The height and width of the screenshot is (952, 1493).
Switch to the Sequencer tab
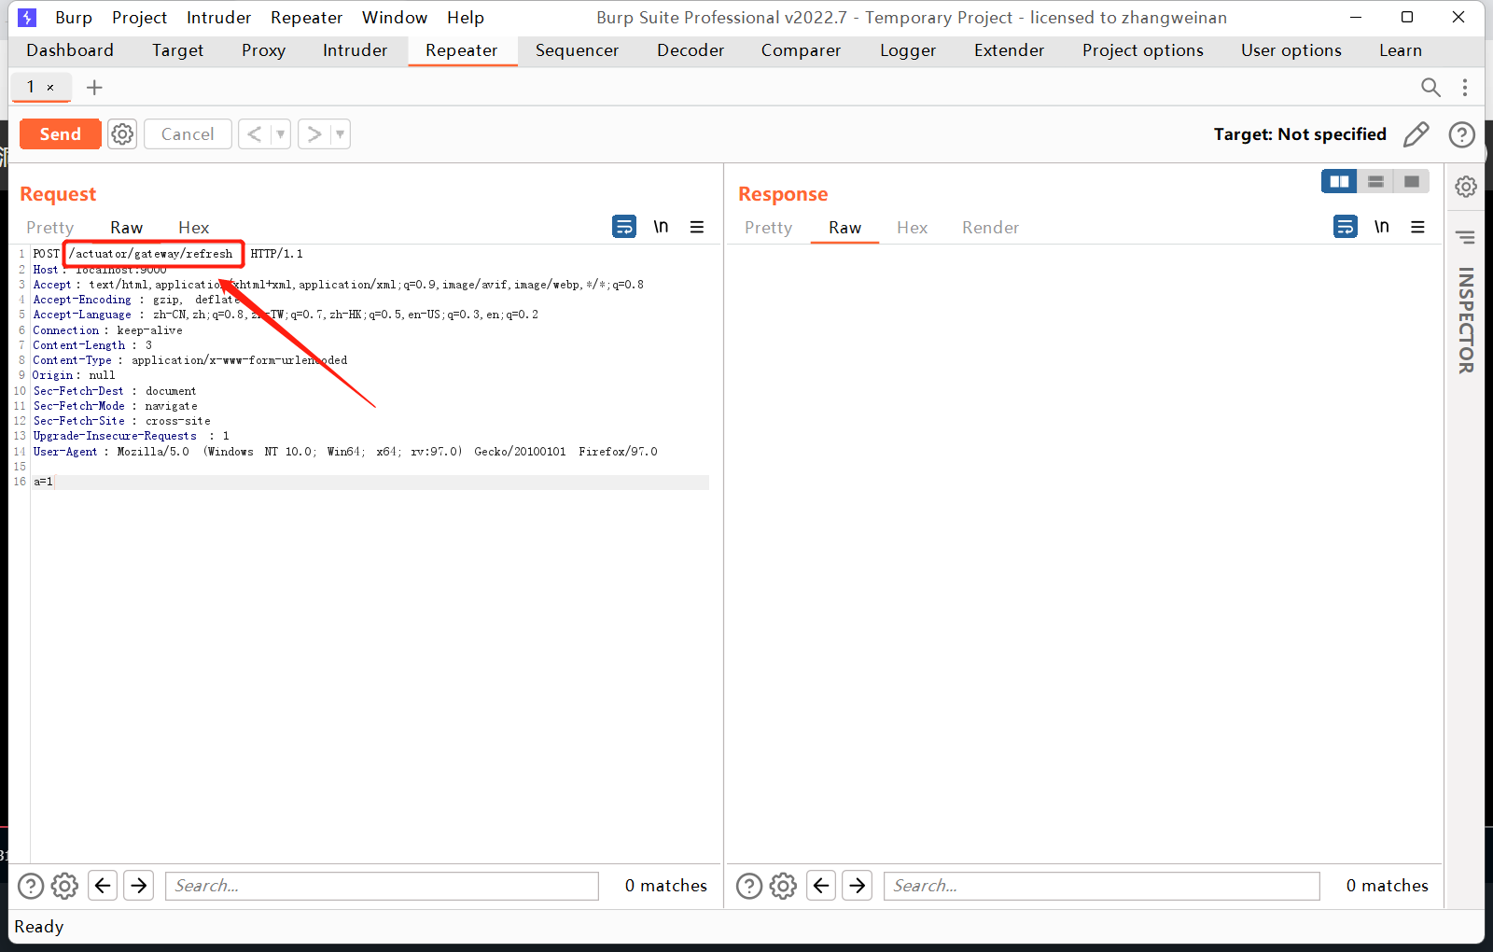(x=577, y=50)
